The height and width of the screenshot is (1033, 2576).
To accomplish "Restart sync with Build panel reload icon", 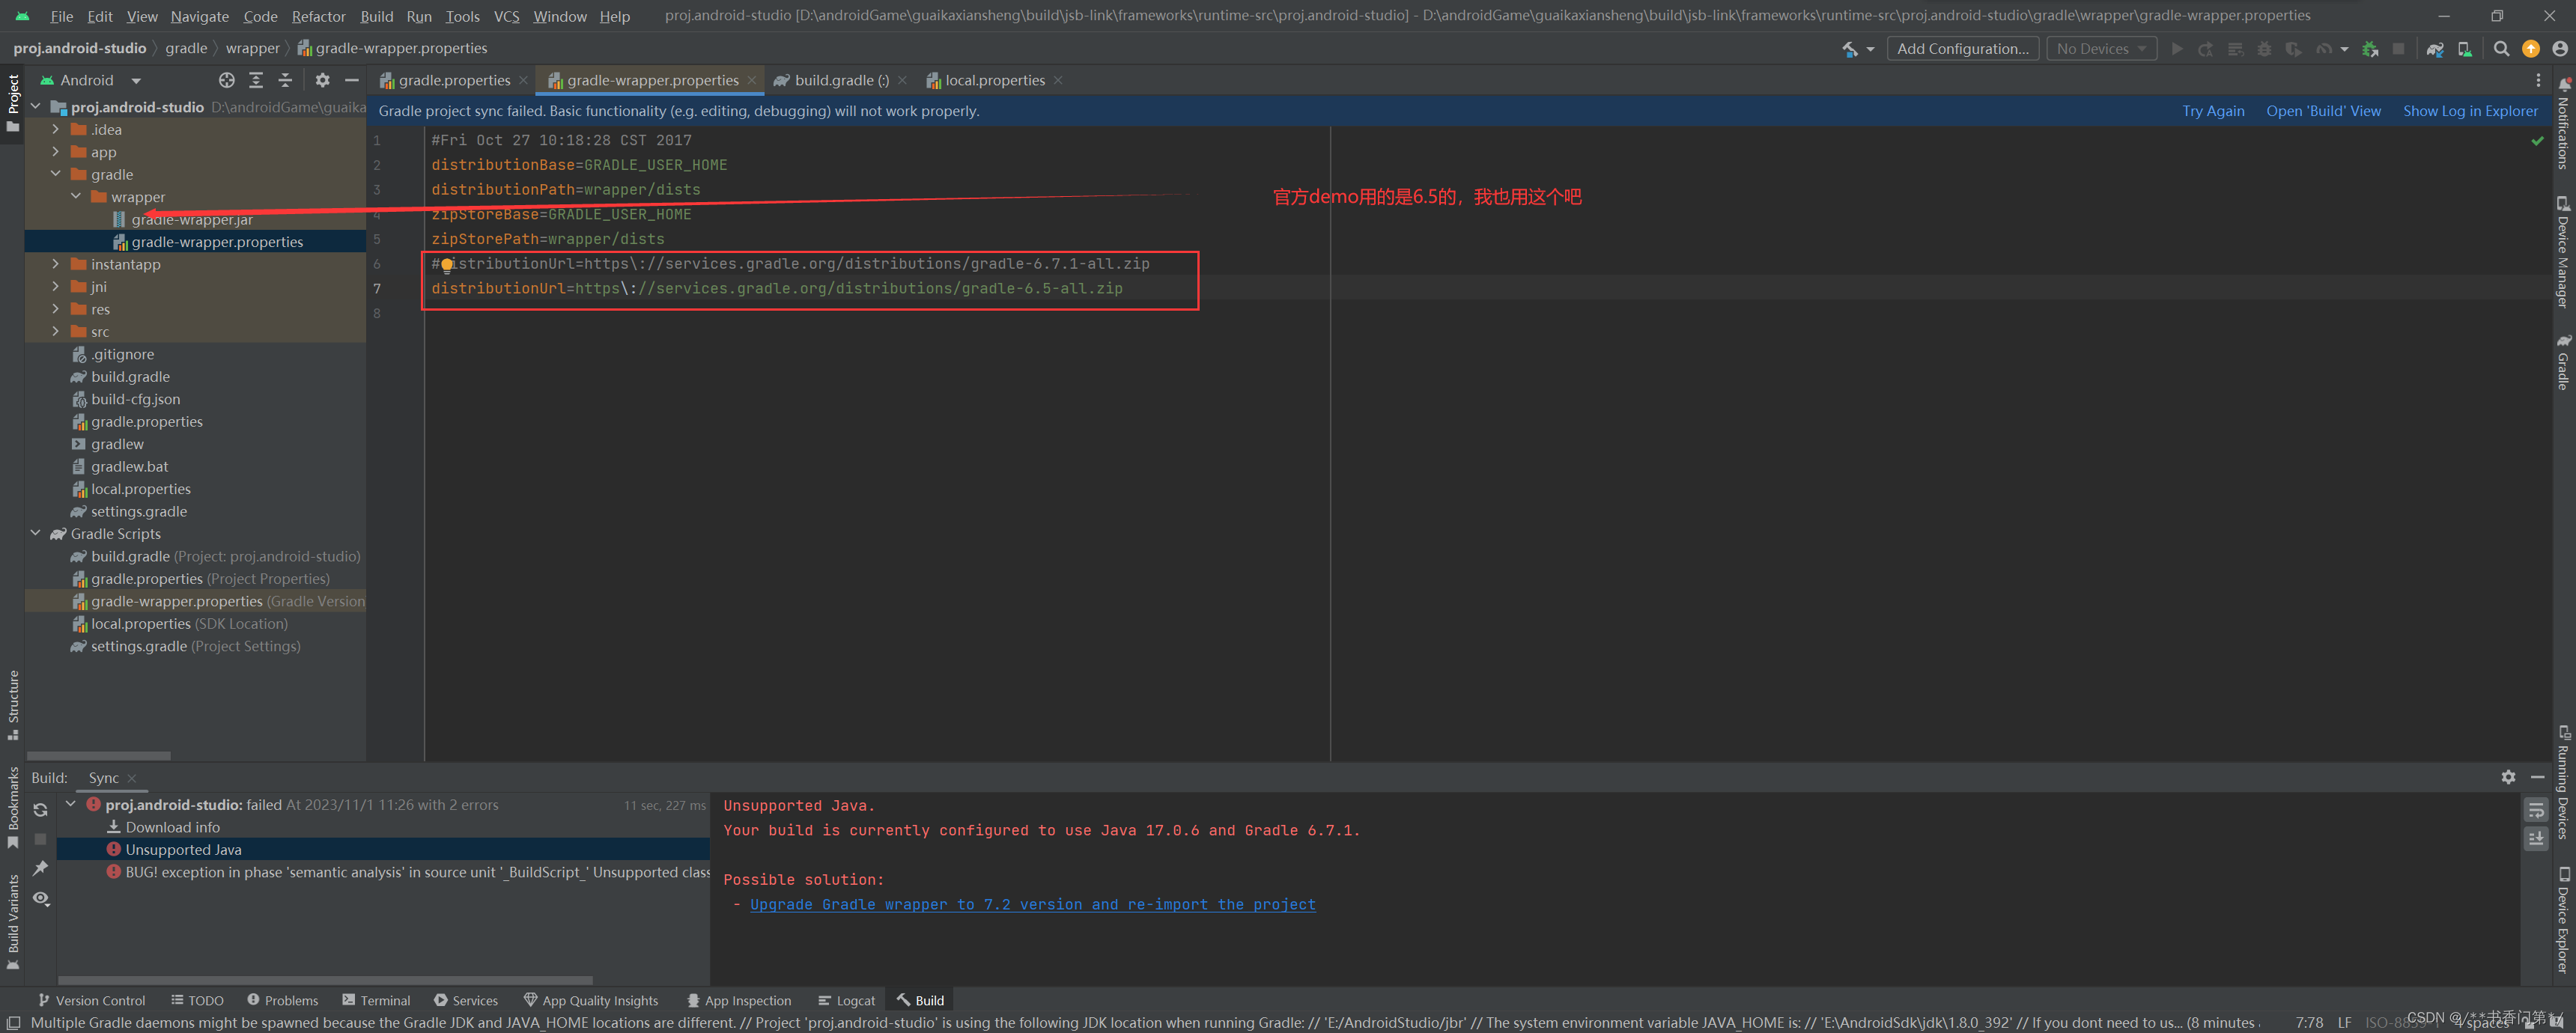I will [x=40, y=809].
